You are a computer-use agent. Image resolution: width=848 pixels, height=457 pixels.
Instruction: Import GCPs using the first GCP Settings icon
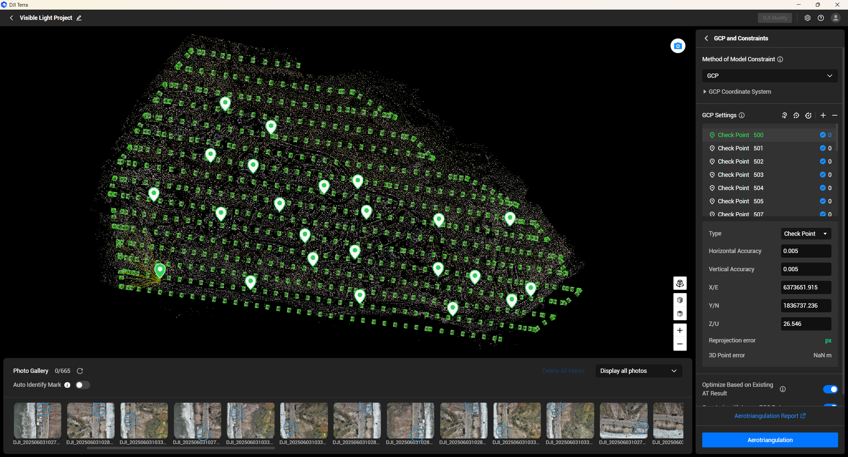pyautogui.click(x=784, y=115)
